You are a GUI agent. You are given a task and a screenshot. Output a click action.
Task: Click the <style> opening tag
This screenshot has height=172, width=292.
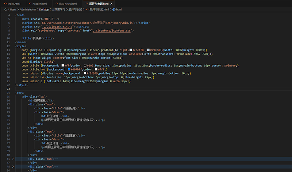21,46
